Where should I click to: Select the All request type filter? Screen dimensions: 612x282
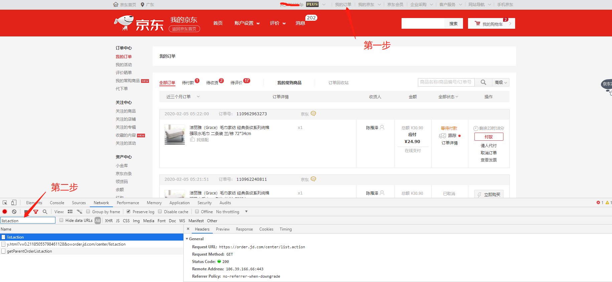pyautogui.click(x=98, y=221)
